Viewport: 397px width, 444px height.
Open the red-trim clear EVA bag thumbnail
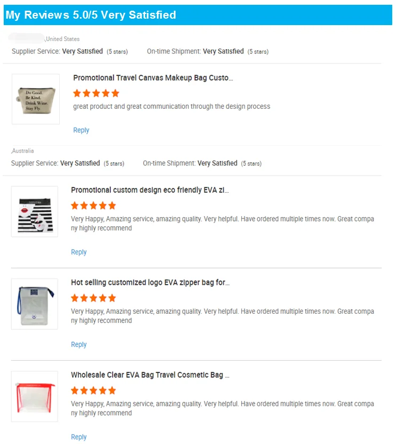[x=35, y=396]
